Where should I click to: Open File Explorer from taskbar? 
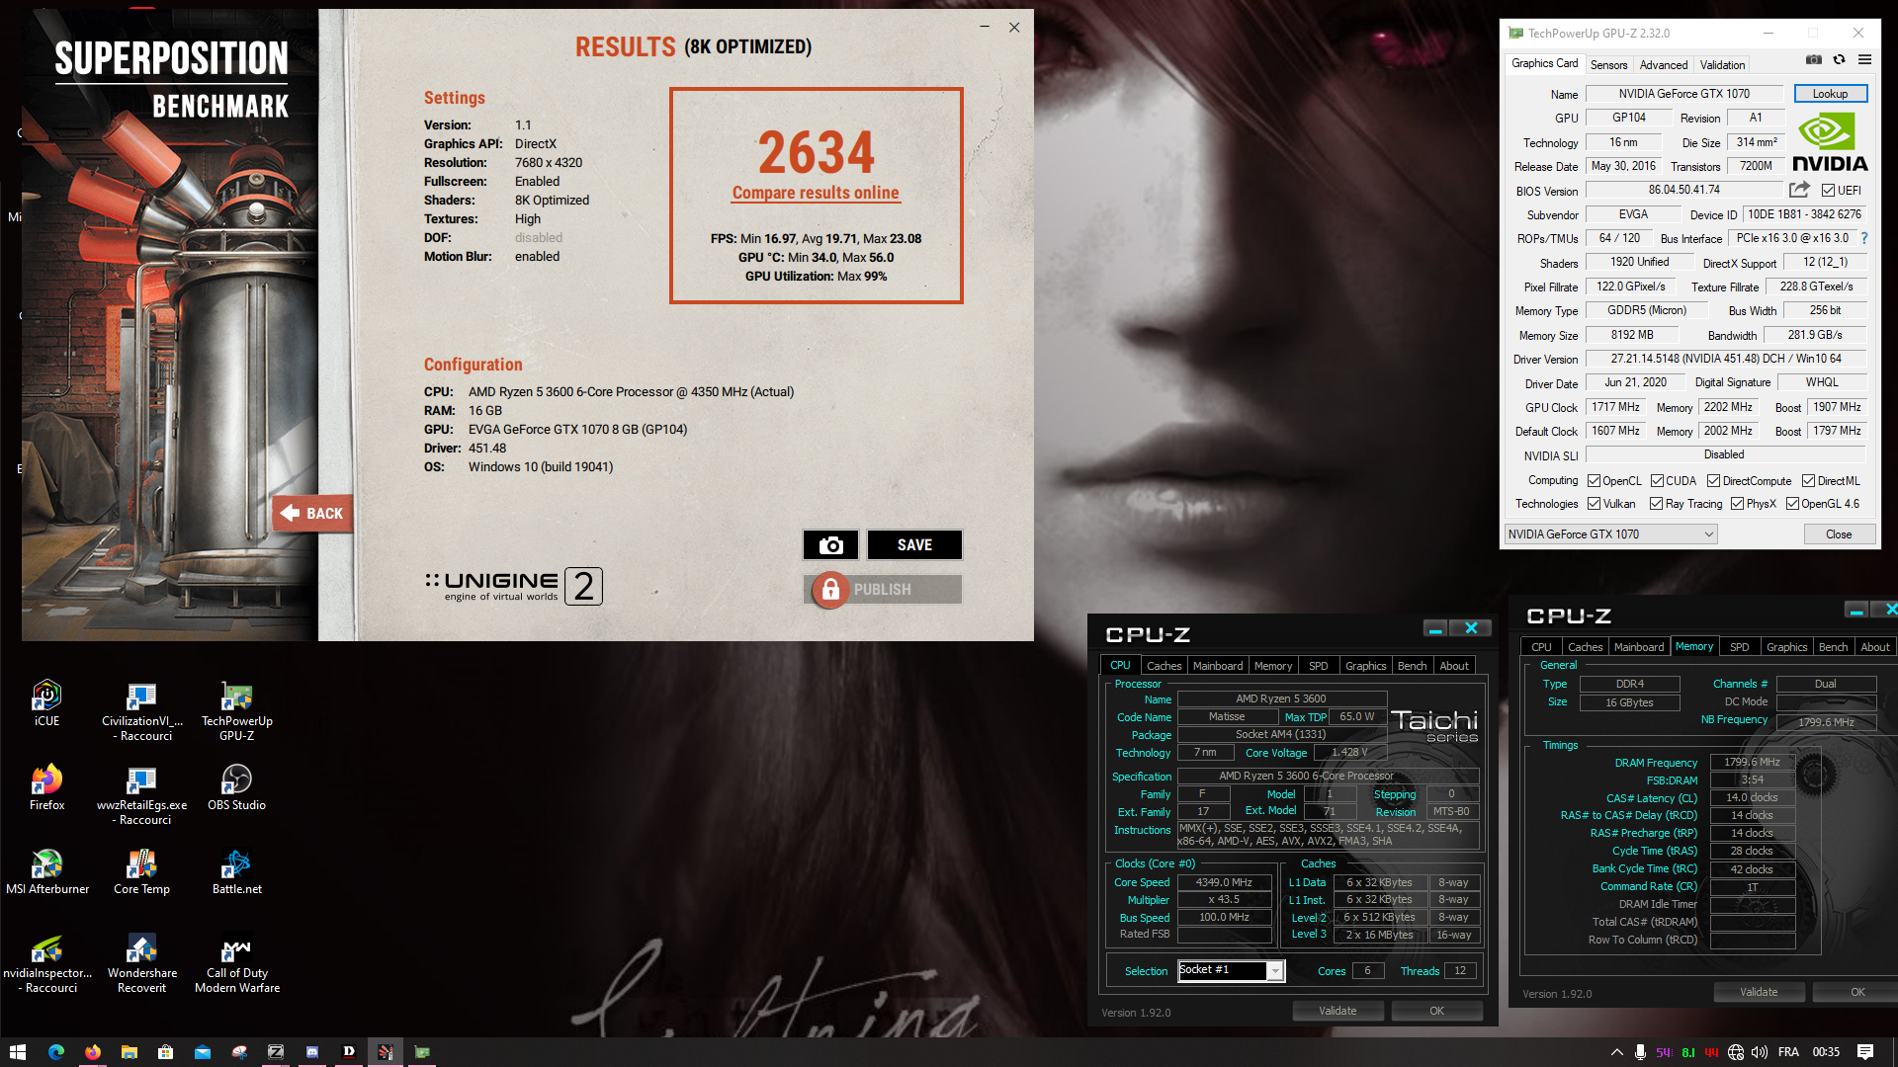pyautogui.click(x=129, y=1052)
